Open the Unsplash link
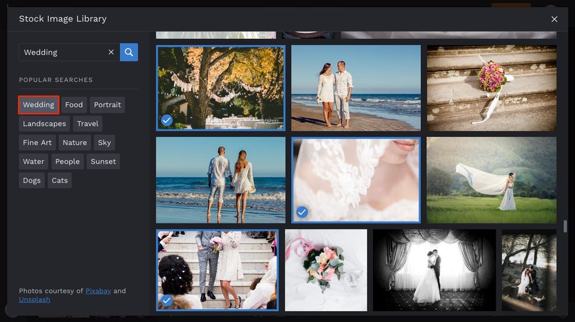Screen dimensions: 575x322 (x=35, y=299)
